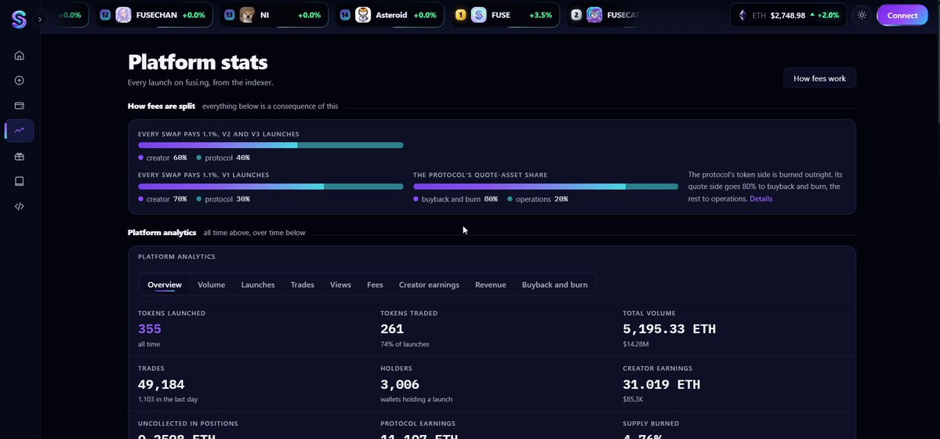Switch to the Trades tab
Image resolution: width=940 pixels, height=439 pixels.
pyautogui.click(x=302, y=285)
